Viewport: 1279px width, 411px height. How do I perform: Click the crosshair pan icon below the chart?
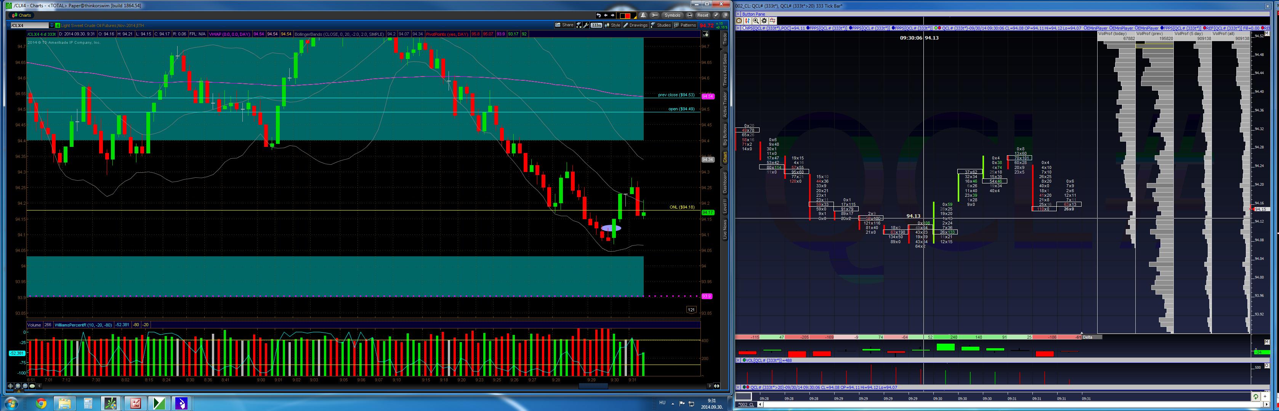pyautogui.click(x=10, y=386)
